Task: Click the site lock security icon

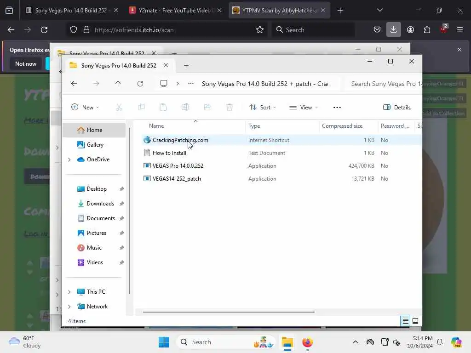Action: (x=86, y=30)
